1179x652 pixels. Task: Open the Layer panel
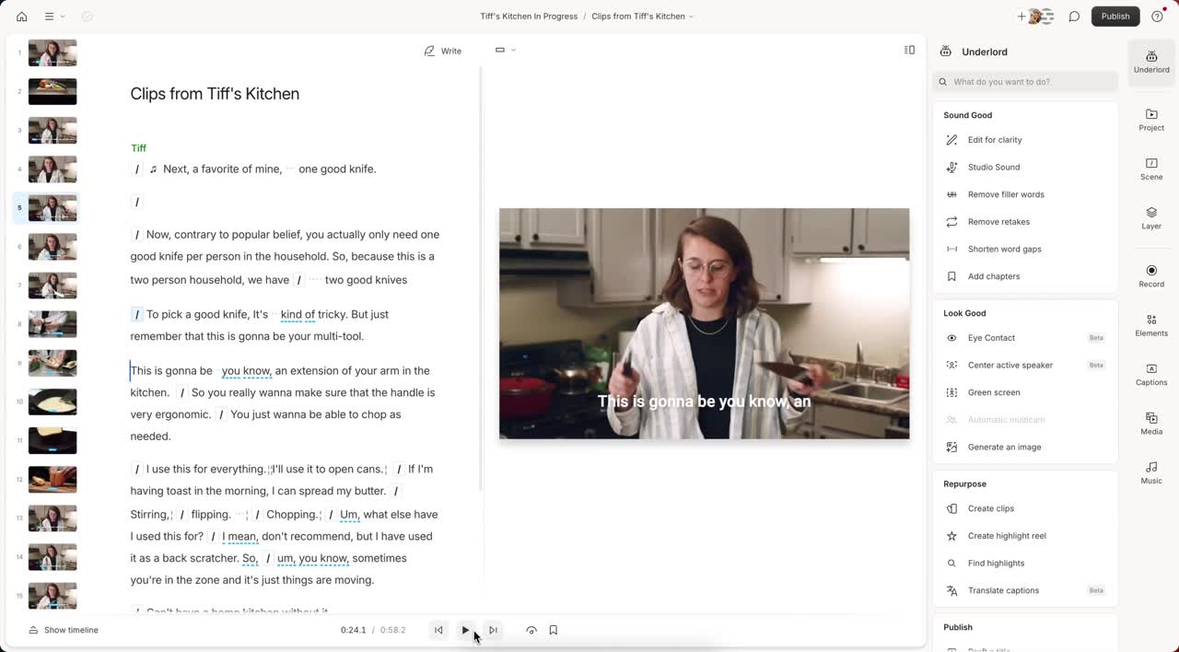pos(1151,217)
